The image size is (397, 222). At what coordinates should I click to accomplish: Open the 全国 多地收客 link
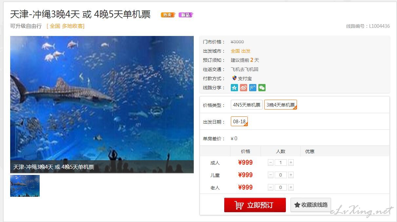pos(66,26)
